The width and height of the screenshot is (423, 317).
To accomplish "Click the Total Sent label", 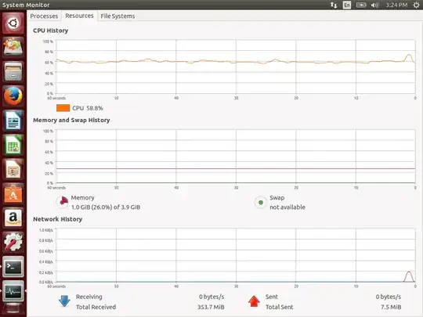I will [280, 307].
